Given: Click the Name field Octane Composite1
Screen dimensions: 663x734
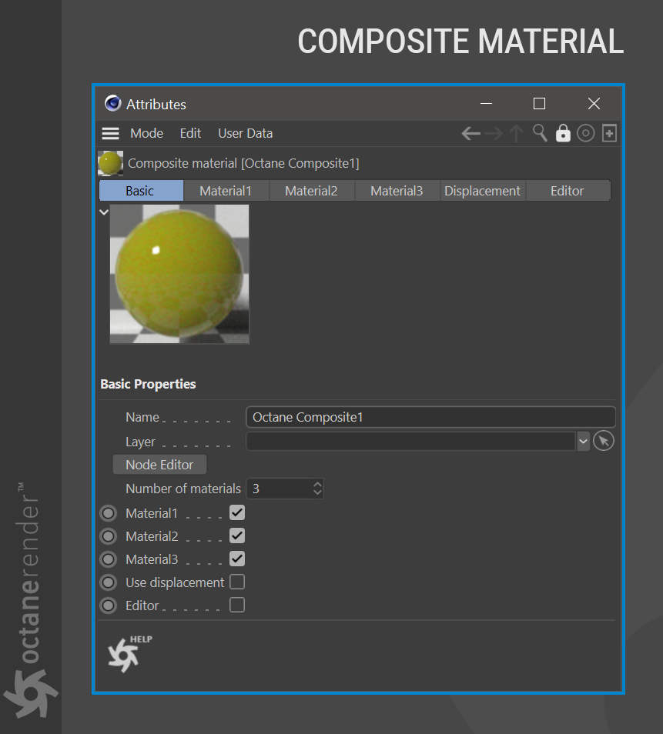Looking at the screenshot, I should pyautogui.click(x=430, y=417).
